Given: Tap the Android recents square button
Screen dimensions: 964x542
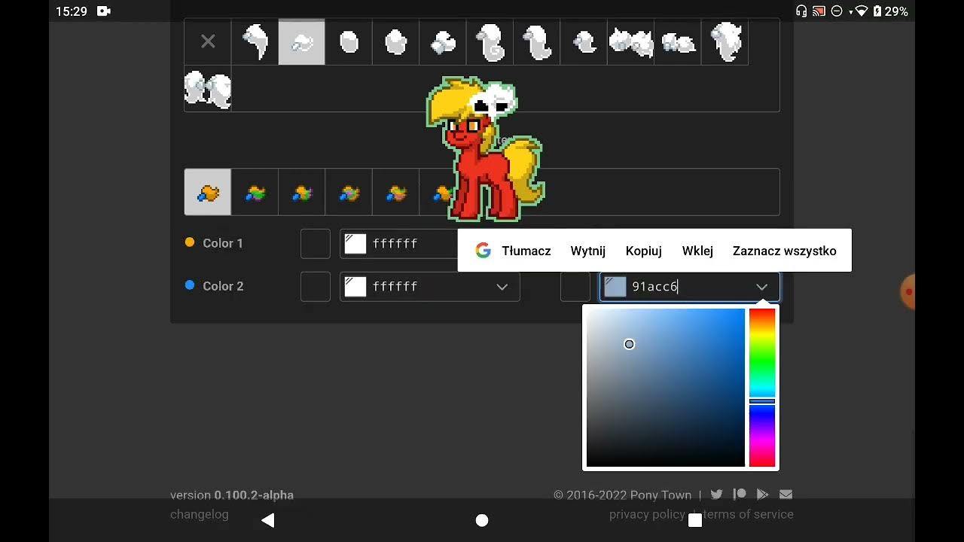Looking at the screenshot, I should pyautogui.click(x=695, y=520).
